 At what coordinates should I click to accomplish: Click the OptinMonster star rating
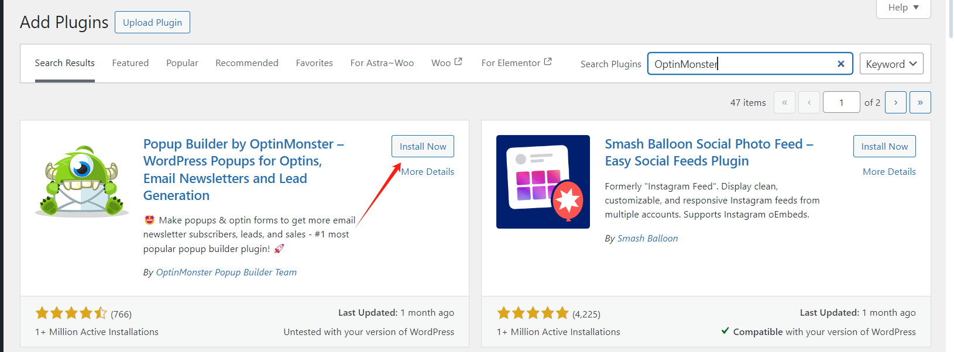pos(71,313)
